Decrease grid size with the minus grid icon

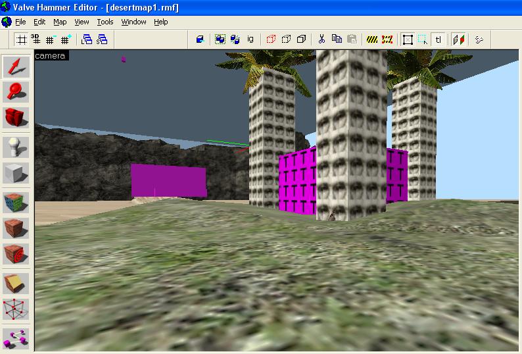point(50,39)
